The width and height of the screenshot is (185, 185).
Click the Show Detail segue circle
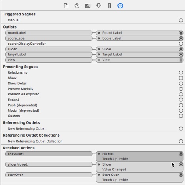pos(181,84)
